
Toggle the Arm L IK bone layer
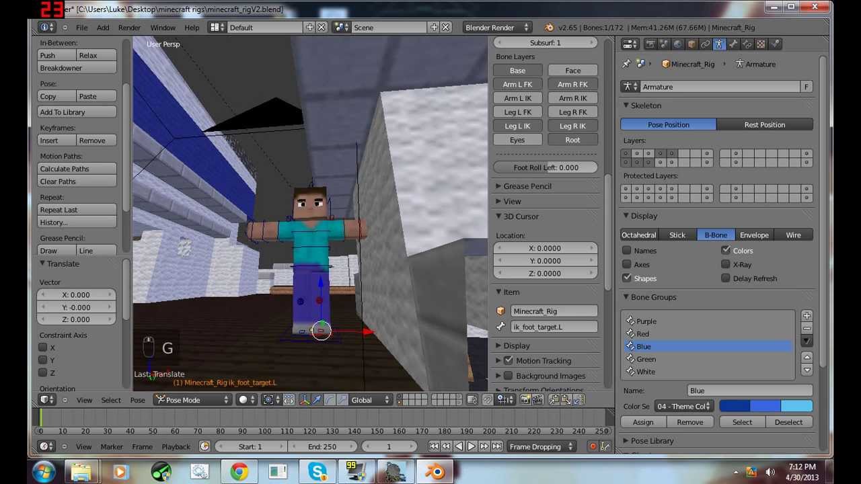[517, 98]
